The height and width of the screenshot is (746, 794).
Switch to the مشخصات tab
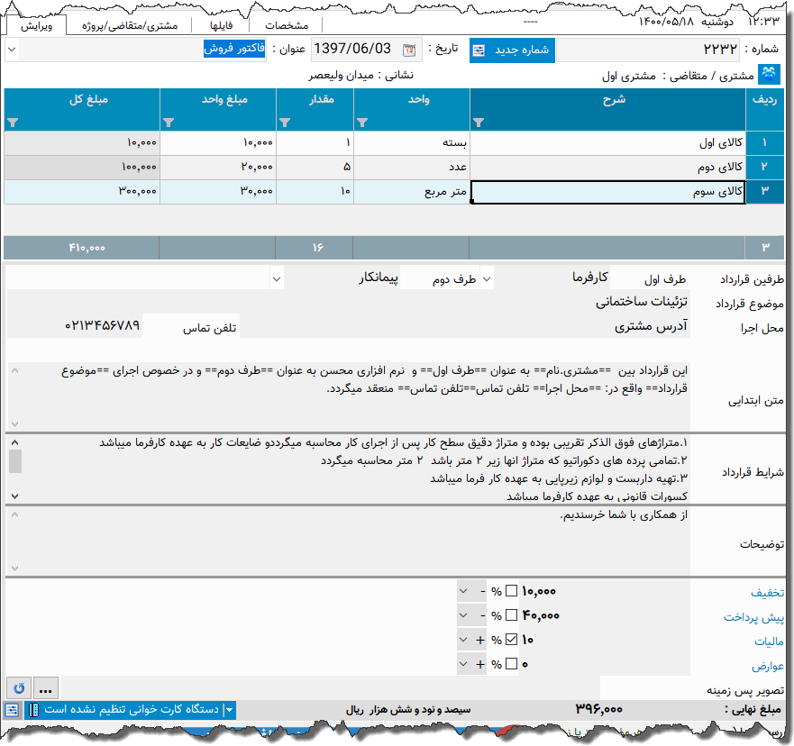pos(287,24)
